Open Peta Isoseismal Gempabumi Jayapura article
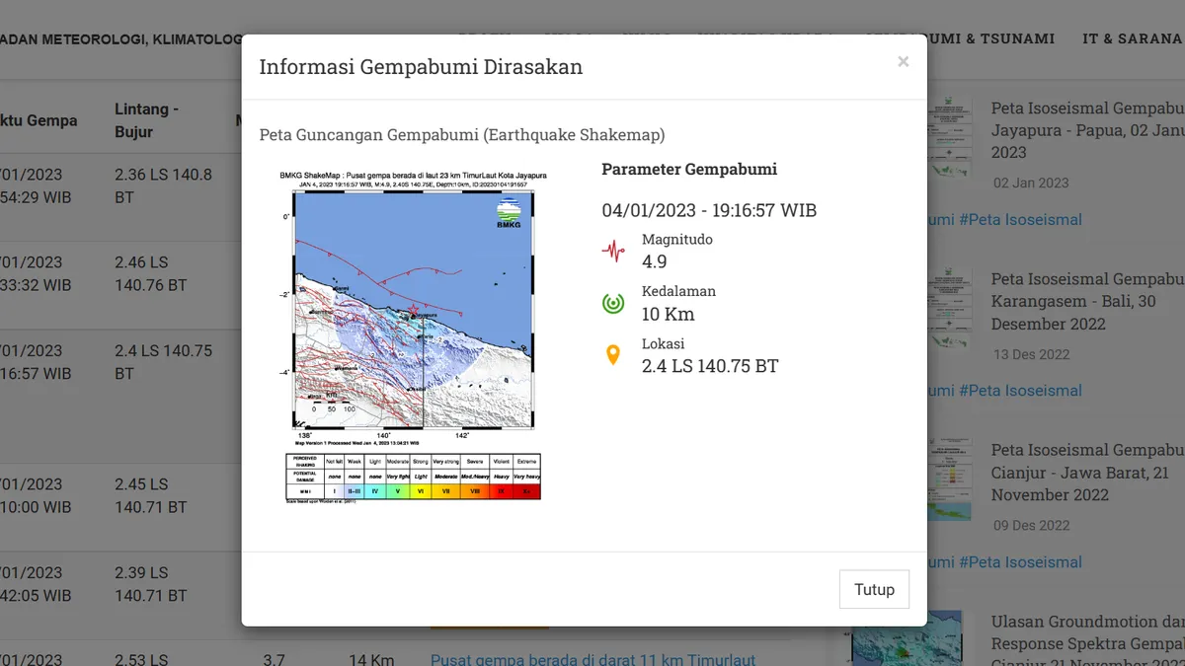This screenshot has width=1185, height=666. pyautogui.click(x=1087, y=130)
